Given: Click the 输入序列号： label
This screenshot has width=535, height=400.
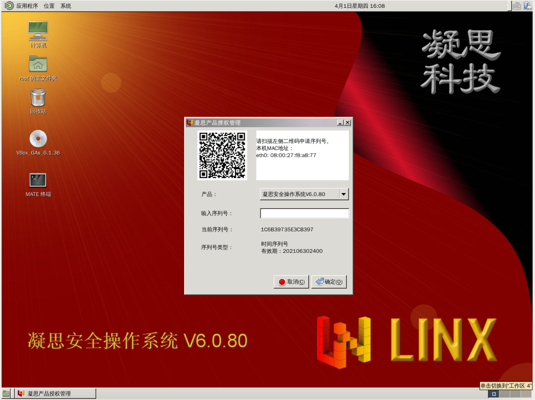Looking at the screenshot, I should pyautogui.click(x=217, y=213).
